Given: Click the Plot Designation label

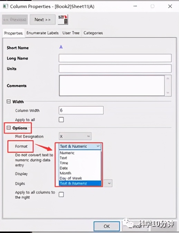Looking at the screenshot, I should tap(29, 136).
